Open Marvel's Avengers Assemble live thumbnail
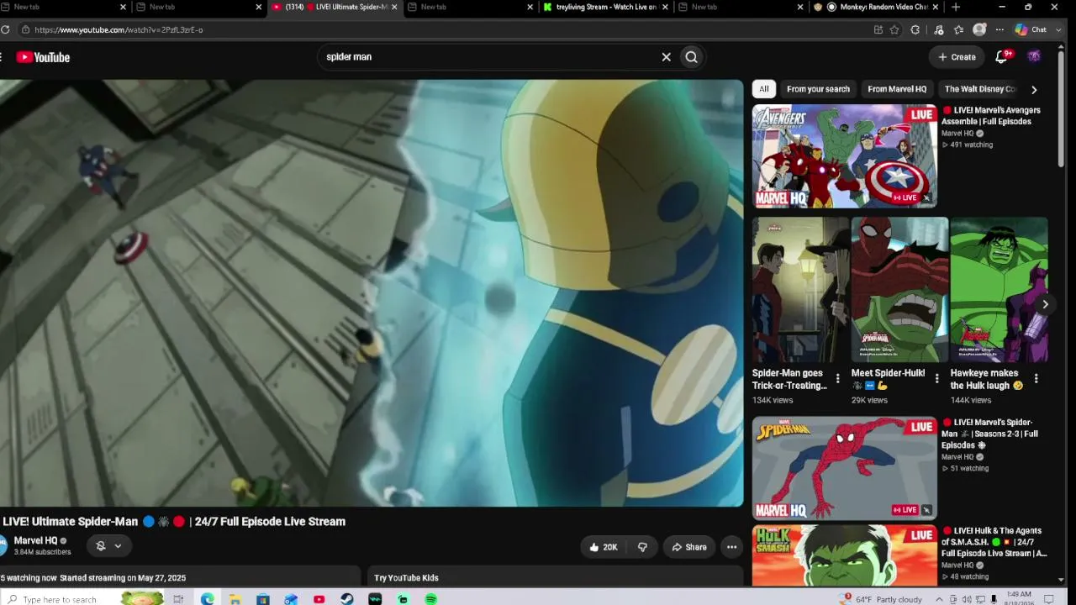 coord(844,156)
